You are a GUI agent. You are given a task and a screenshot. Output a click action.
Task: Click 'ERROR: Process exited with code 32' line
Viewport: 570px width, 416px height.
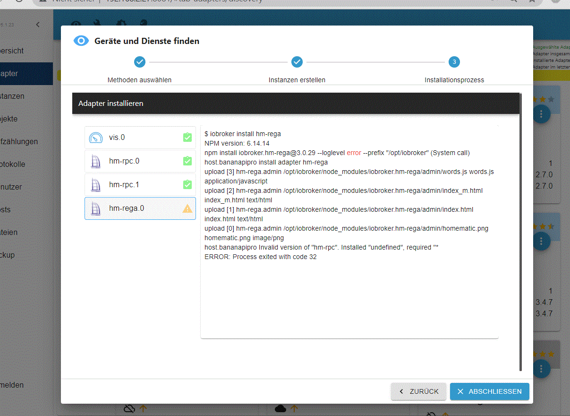[x=261, y=257]
